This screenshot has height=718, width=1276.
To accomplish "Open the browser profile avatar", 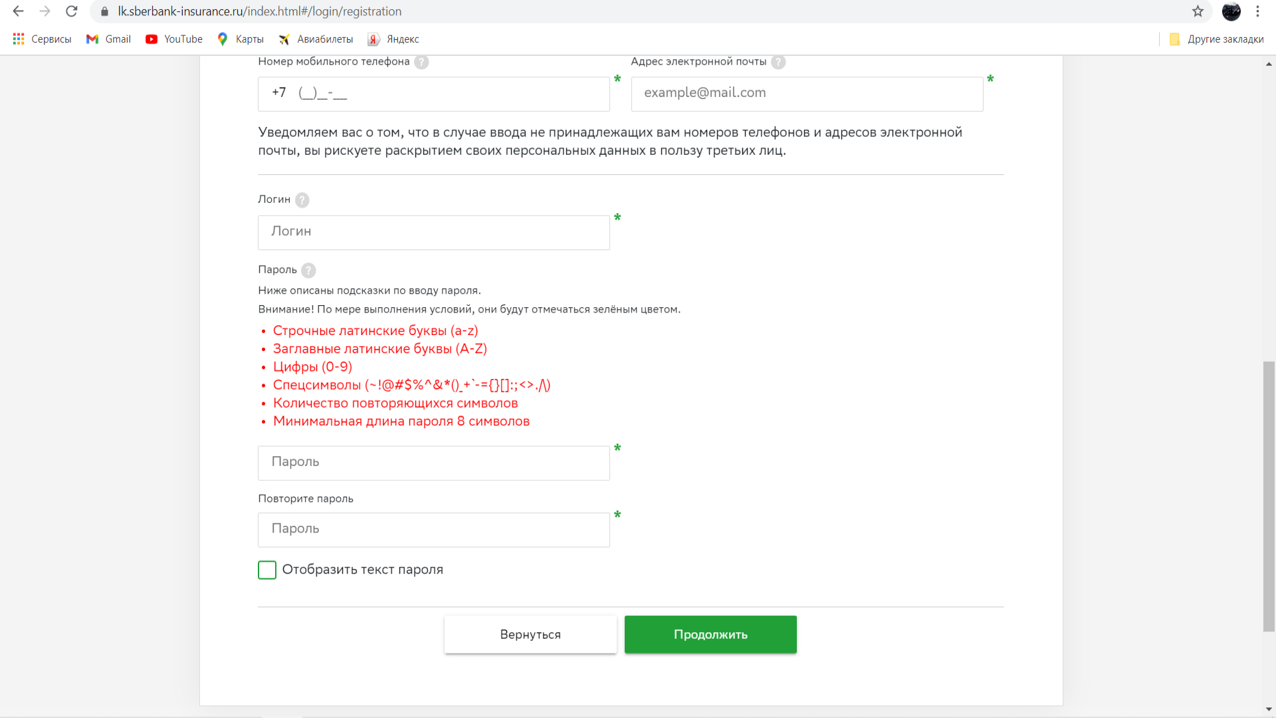I will 1231,11.
